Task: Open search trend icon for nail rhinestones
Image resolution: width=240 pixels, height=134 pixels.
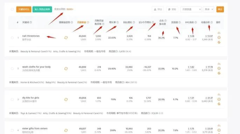Action: [x=66, y=38]
